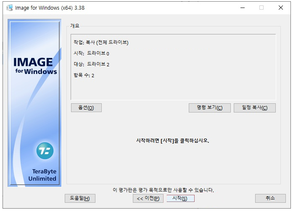Click the TeraByte Unlimited round logo
Image resolution: width=293 pixels, height=212 pixels.
point(45,151)
